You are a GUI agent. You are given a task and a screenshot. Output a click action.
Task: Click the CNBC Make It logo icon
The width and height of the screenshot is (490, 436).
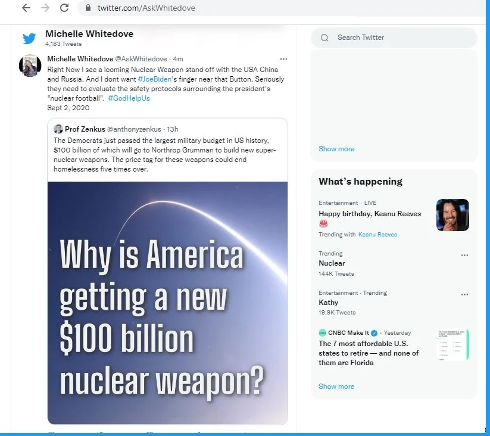point(322,333)
